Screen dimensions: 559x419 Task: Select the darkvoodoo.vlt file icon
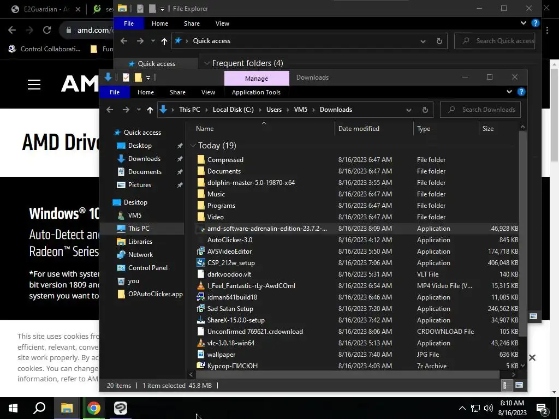[201, 274]
